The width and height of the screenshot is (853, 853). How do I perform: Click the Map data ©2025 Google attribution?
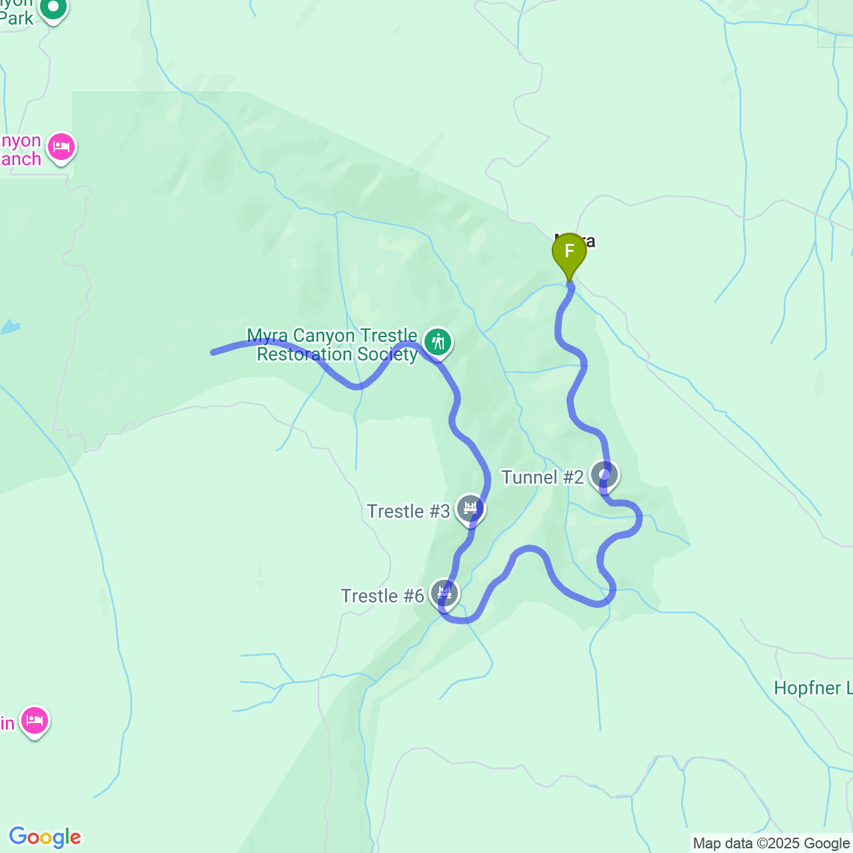[771, 844]
